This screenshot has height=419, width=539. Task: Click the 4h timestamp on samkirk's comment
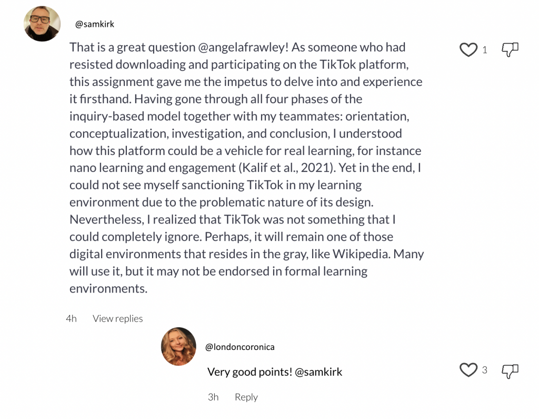click(71, 318)
